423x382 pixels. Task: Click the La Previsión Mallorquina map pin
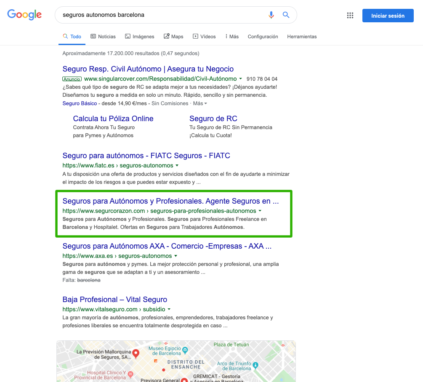(x=136, y=353)
